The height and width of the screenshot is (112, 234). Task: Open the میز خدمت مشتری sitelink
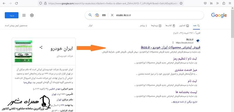click(186, 70)
